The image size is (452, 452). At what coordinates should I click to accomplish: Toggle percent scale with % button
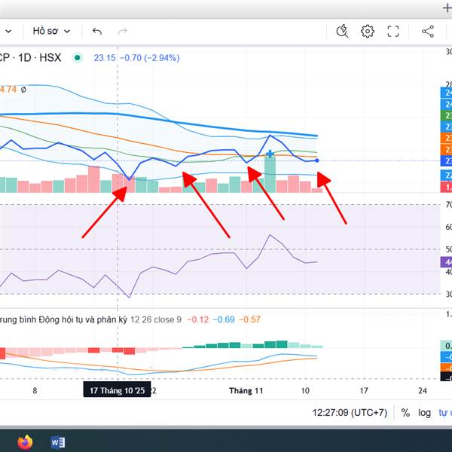[405, 413]
